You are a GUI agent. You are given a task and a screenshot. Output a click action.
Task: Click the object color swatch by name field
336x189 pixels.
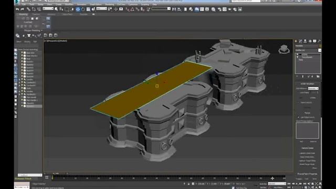[x=320, y=46]
